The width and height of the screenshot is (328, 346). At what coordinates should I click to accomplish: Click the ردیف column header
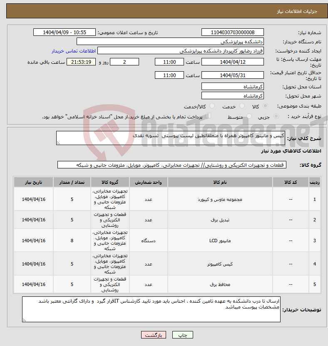[x=315, y=182]
